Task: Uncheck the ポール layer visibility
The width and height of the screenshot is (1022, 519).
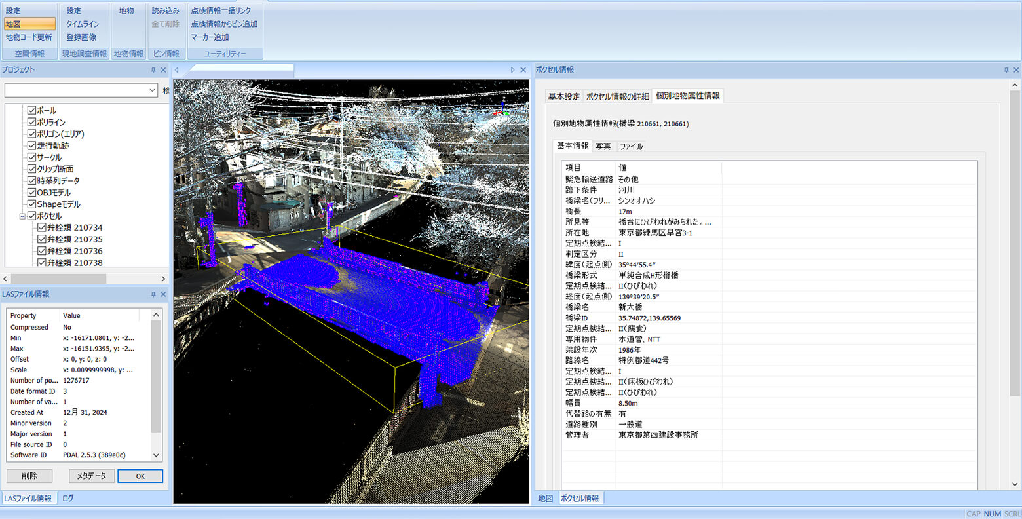Action: click(x=30, y=110)
